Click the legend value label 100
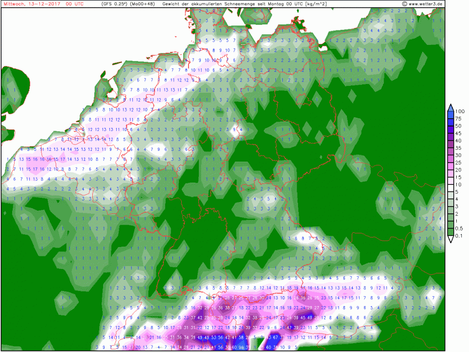The image size is (469, 352). (459, 112)
